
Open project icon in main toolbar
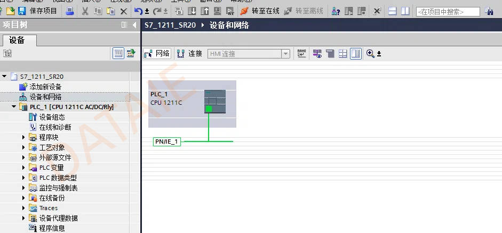click(11, 11)
